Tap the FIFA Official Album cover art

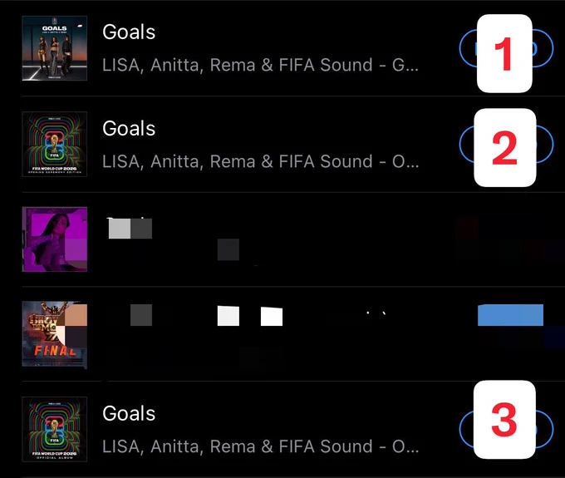54,429
